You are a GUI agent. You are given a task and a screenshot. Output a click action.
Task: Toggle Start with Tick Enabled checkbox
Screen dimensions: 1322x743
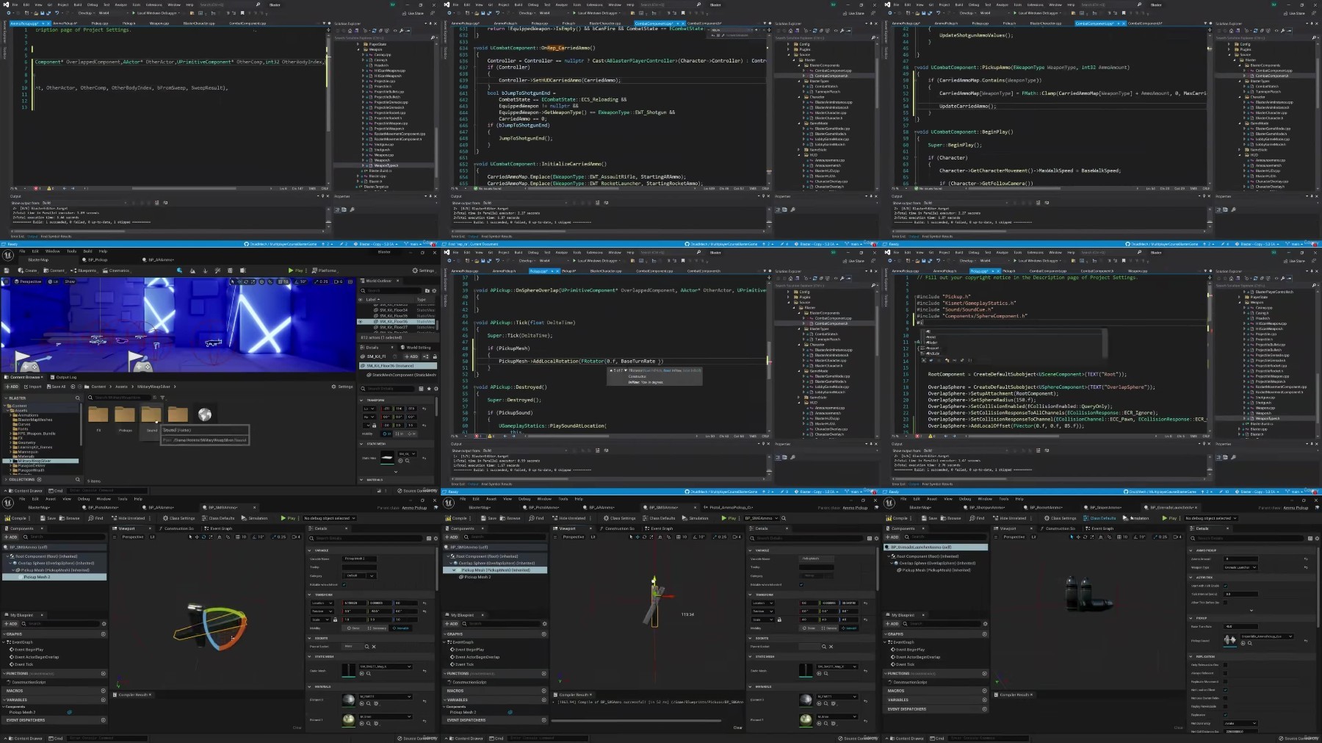point(1225,586)
